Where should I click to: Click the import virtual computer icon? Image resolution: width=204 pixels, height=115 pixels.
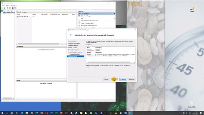pyautogui.click(x=79, y=21)
